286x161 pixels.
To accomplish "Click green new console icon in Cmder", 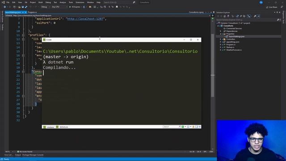I will [x=183, y=127].
